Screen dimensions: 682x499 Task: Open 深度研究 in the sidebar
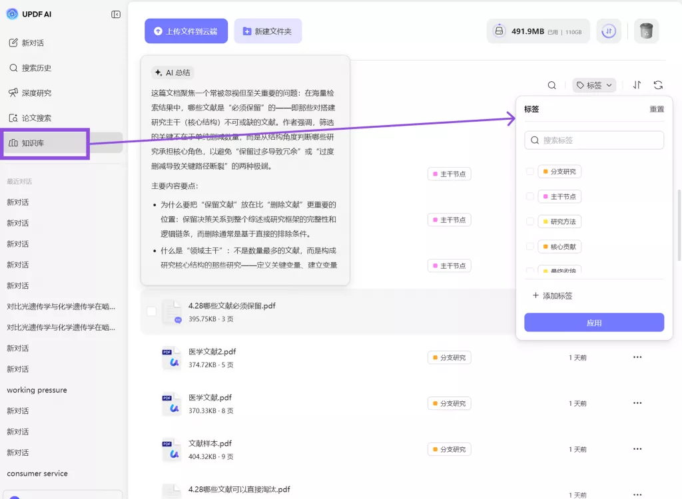click(x=30, y=92)
